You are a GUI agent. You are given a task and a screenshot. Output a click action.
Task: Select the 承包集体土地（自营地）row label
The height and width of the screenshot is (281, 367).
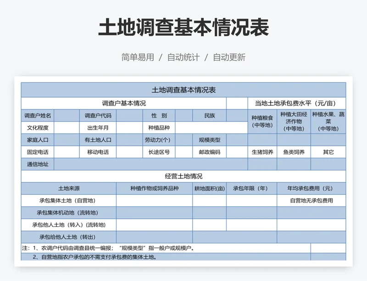coord(69,201)
